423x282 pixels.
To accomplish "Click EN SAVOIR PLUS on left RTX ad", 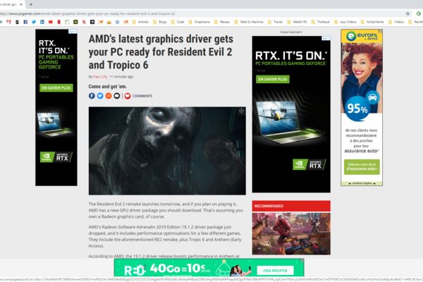I will tap(56, 88).
